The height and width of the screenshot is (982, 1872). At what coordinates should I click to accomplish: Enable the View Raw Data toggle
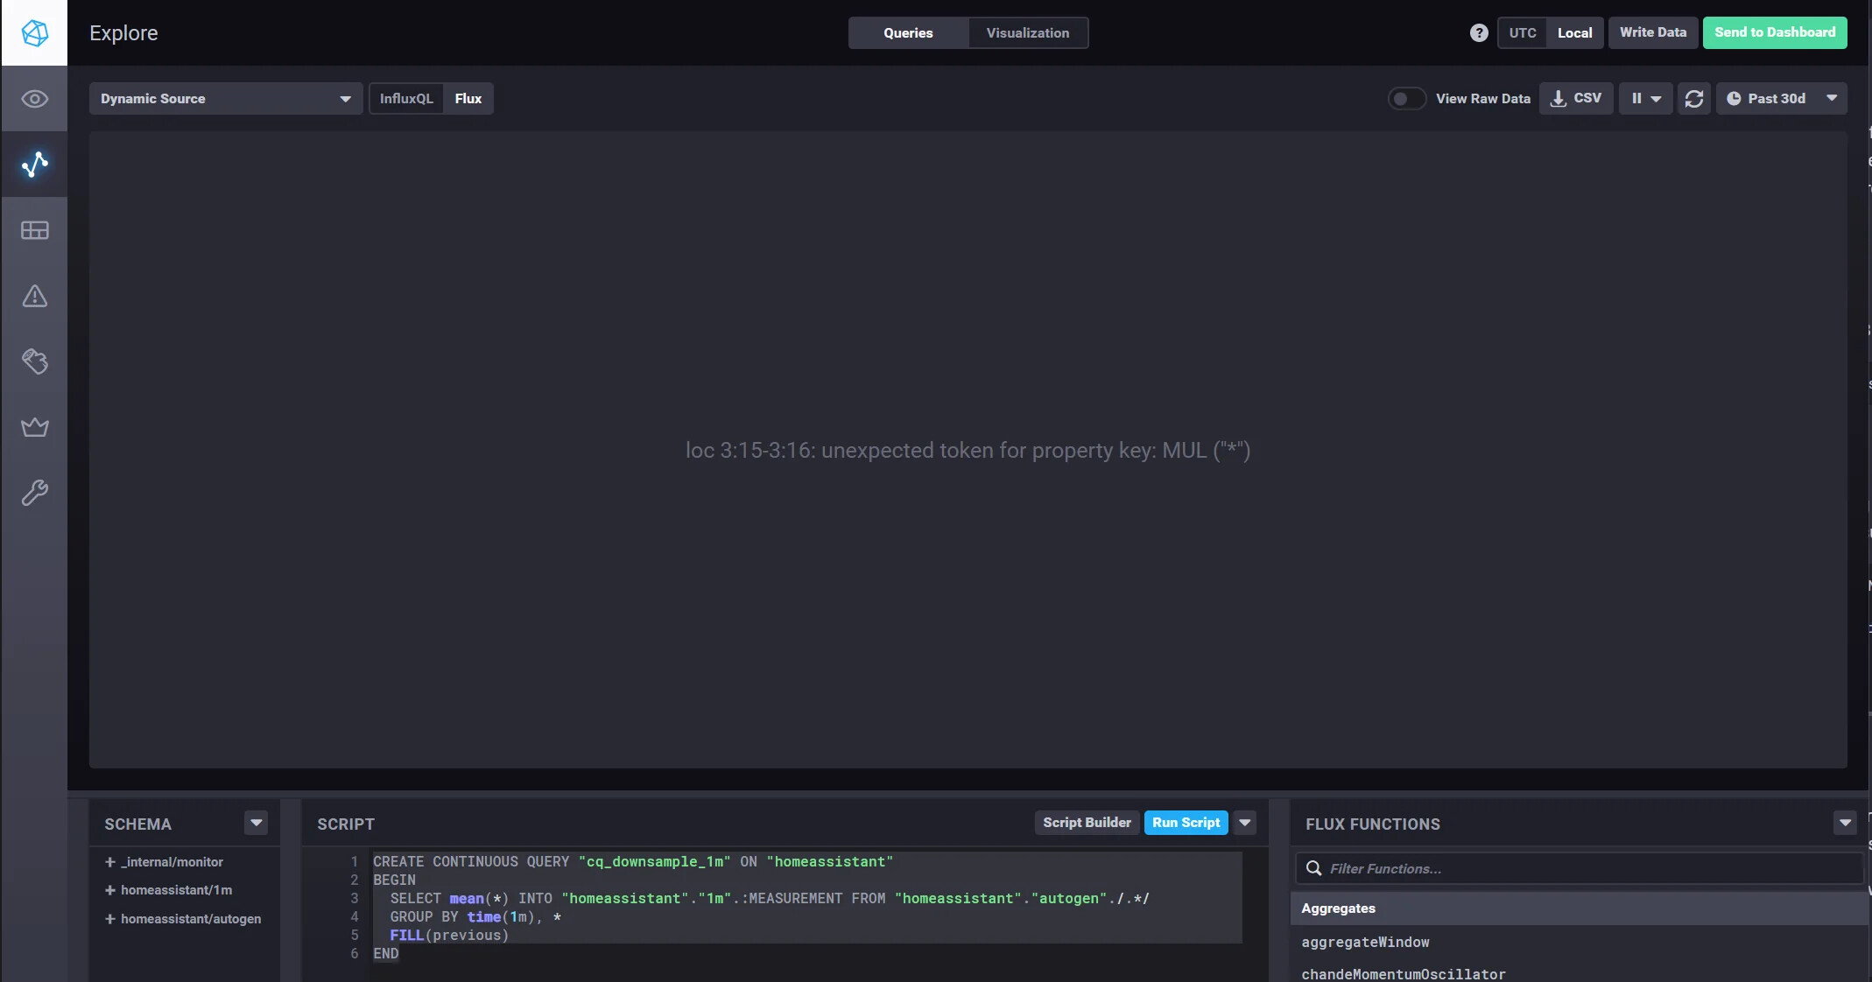(x=1405, y=98)
